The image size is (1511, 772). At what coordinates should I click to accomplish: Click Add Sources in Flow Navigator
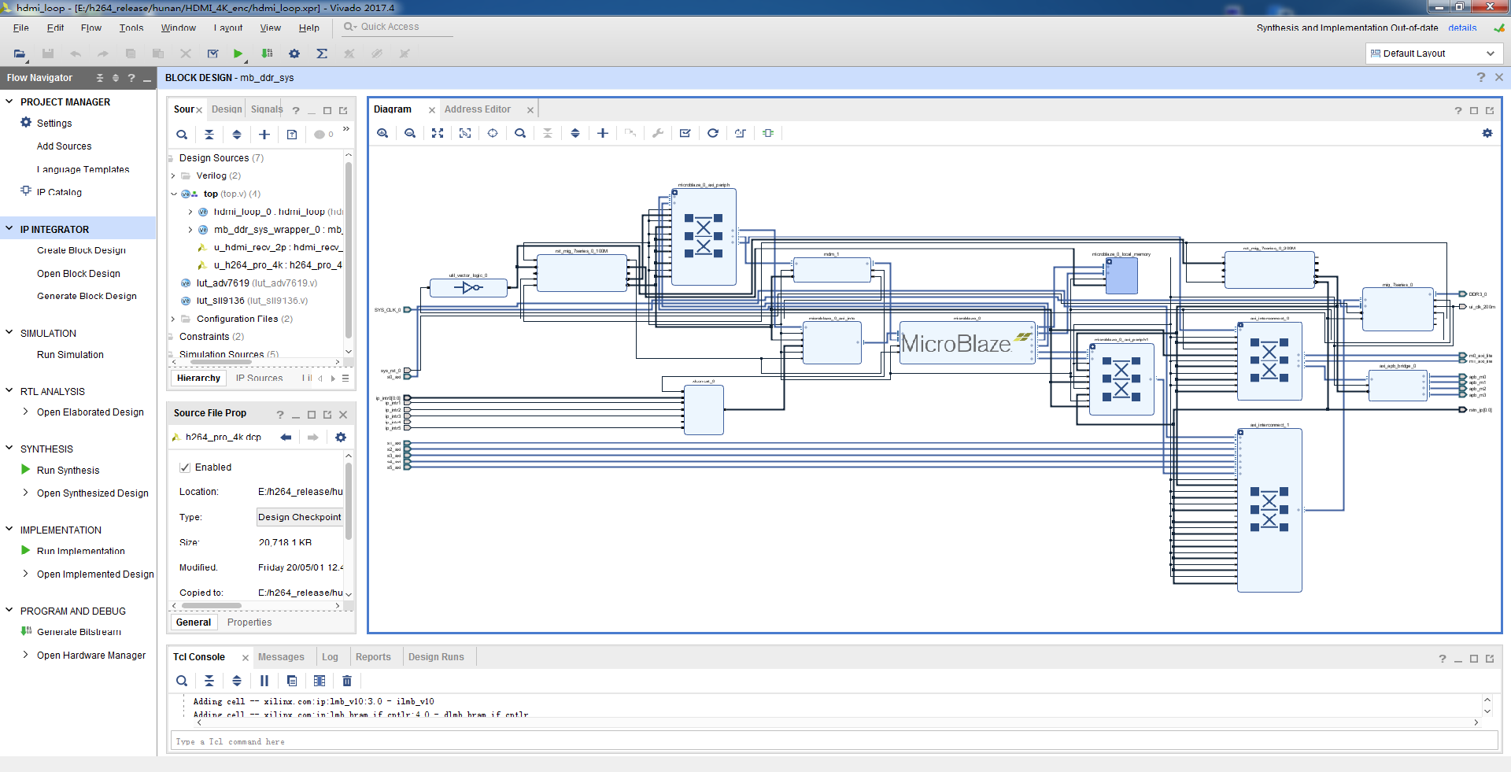point(65,146)
